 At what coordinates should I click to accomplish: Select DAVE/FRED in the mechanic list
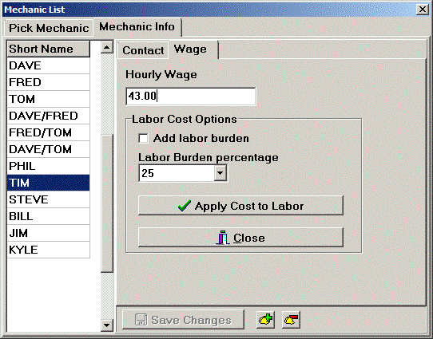point(48,116)
